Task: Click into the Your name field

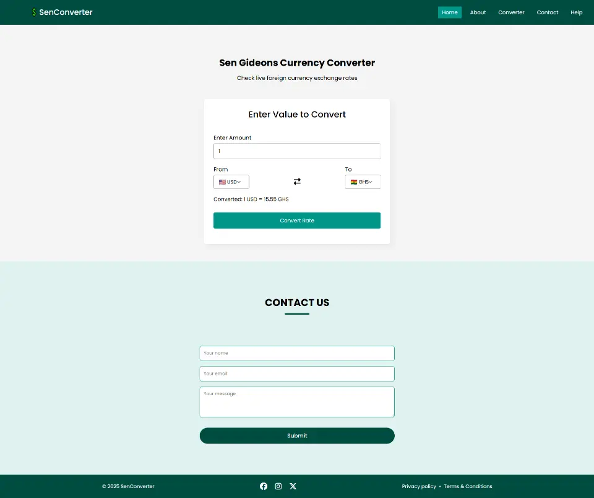Action: pos(297,353)
